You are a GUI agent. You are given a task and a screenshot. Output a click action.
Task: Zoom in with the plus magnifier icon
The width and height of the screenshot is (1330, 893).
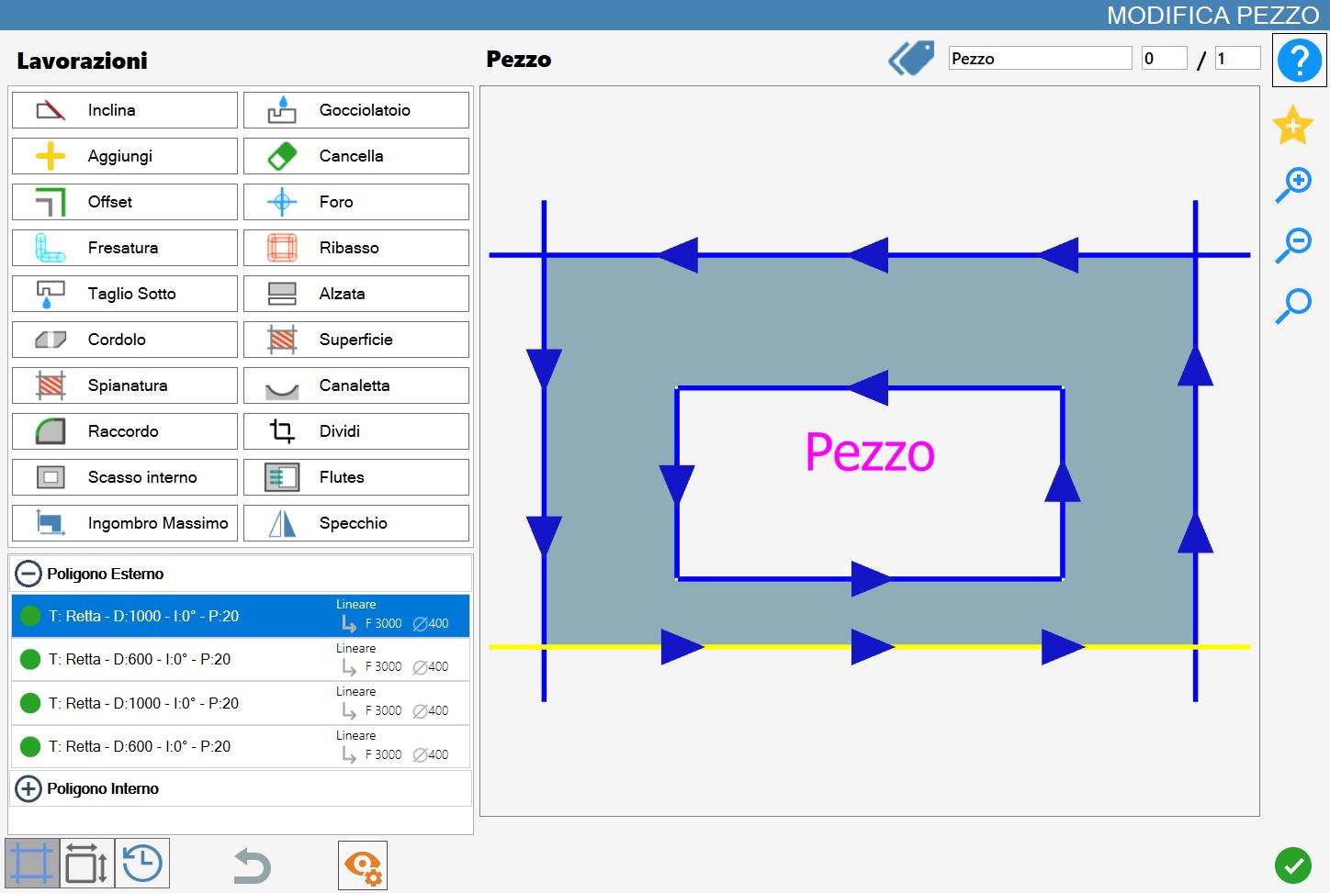point(1293,184)
